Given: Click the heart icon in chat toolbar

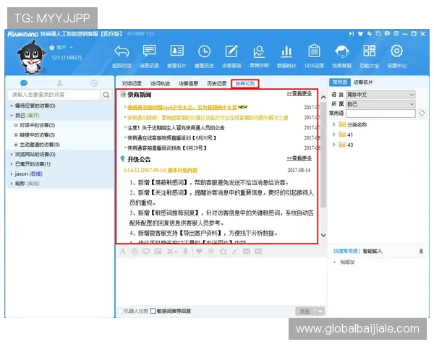Looking at the screenshot, I should (x=199, y=252).
